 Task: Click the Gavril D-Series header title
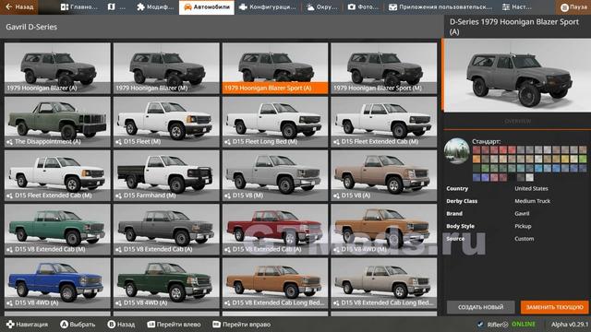point(31,27)
